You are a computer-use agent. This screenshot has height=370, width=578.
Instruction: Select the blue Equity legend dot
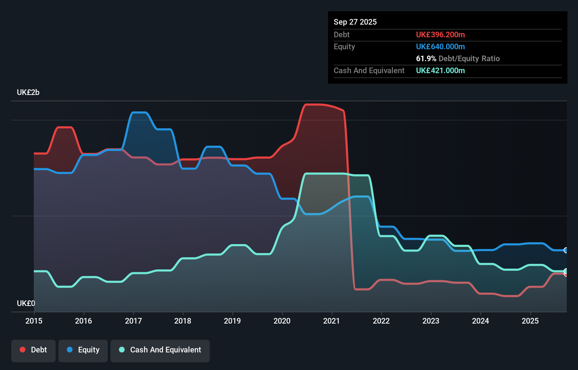click(70, 350)
